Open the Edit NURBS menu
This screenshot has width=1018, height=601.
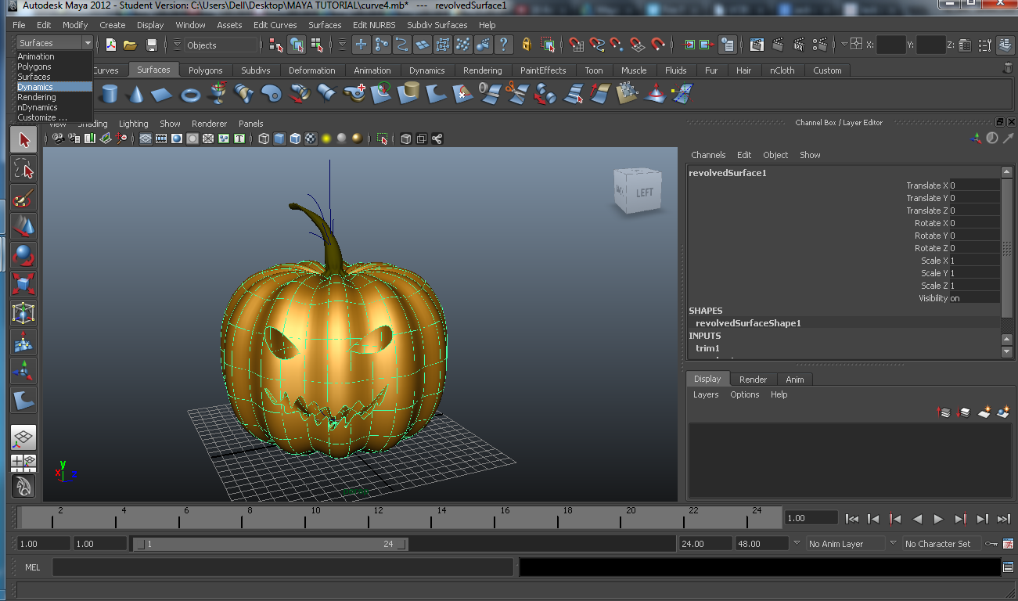374,25
